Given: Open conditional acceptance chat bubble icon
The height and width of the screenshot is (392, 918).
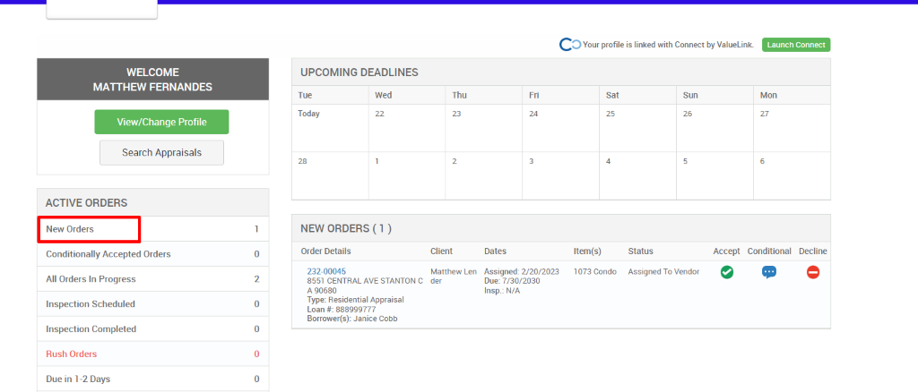Looking at the screenshot, I should pos(768,272).
